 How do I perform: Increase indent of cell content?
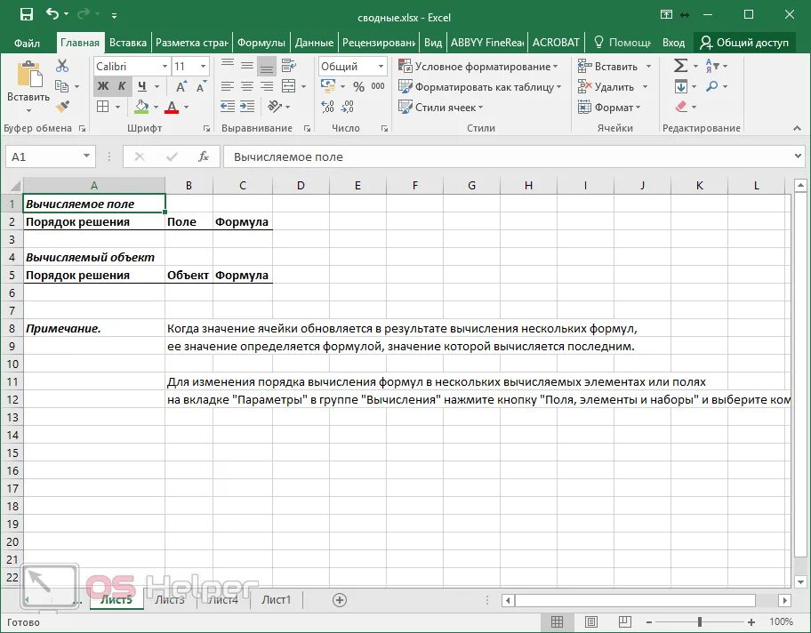[247, 107]
